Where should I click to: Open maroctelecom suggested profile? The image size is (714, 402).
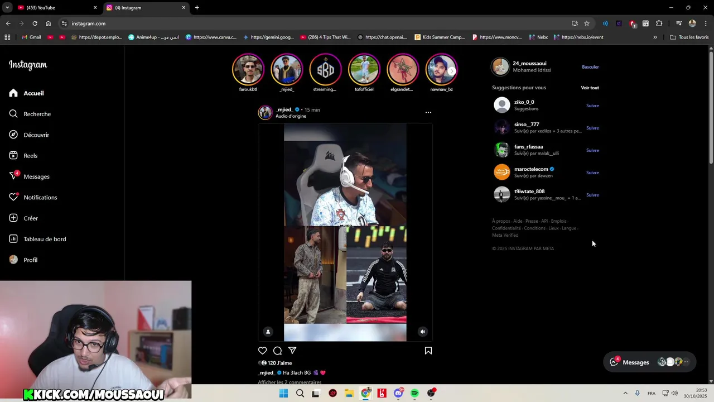click(531, 169)
